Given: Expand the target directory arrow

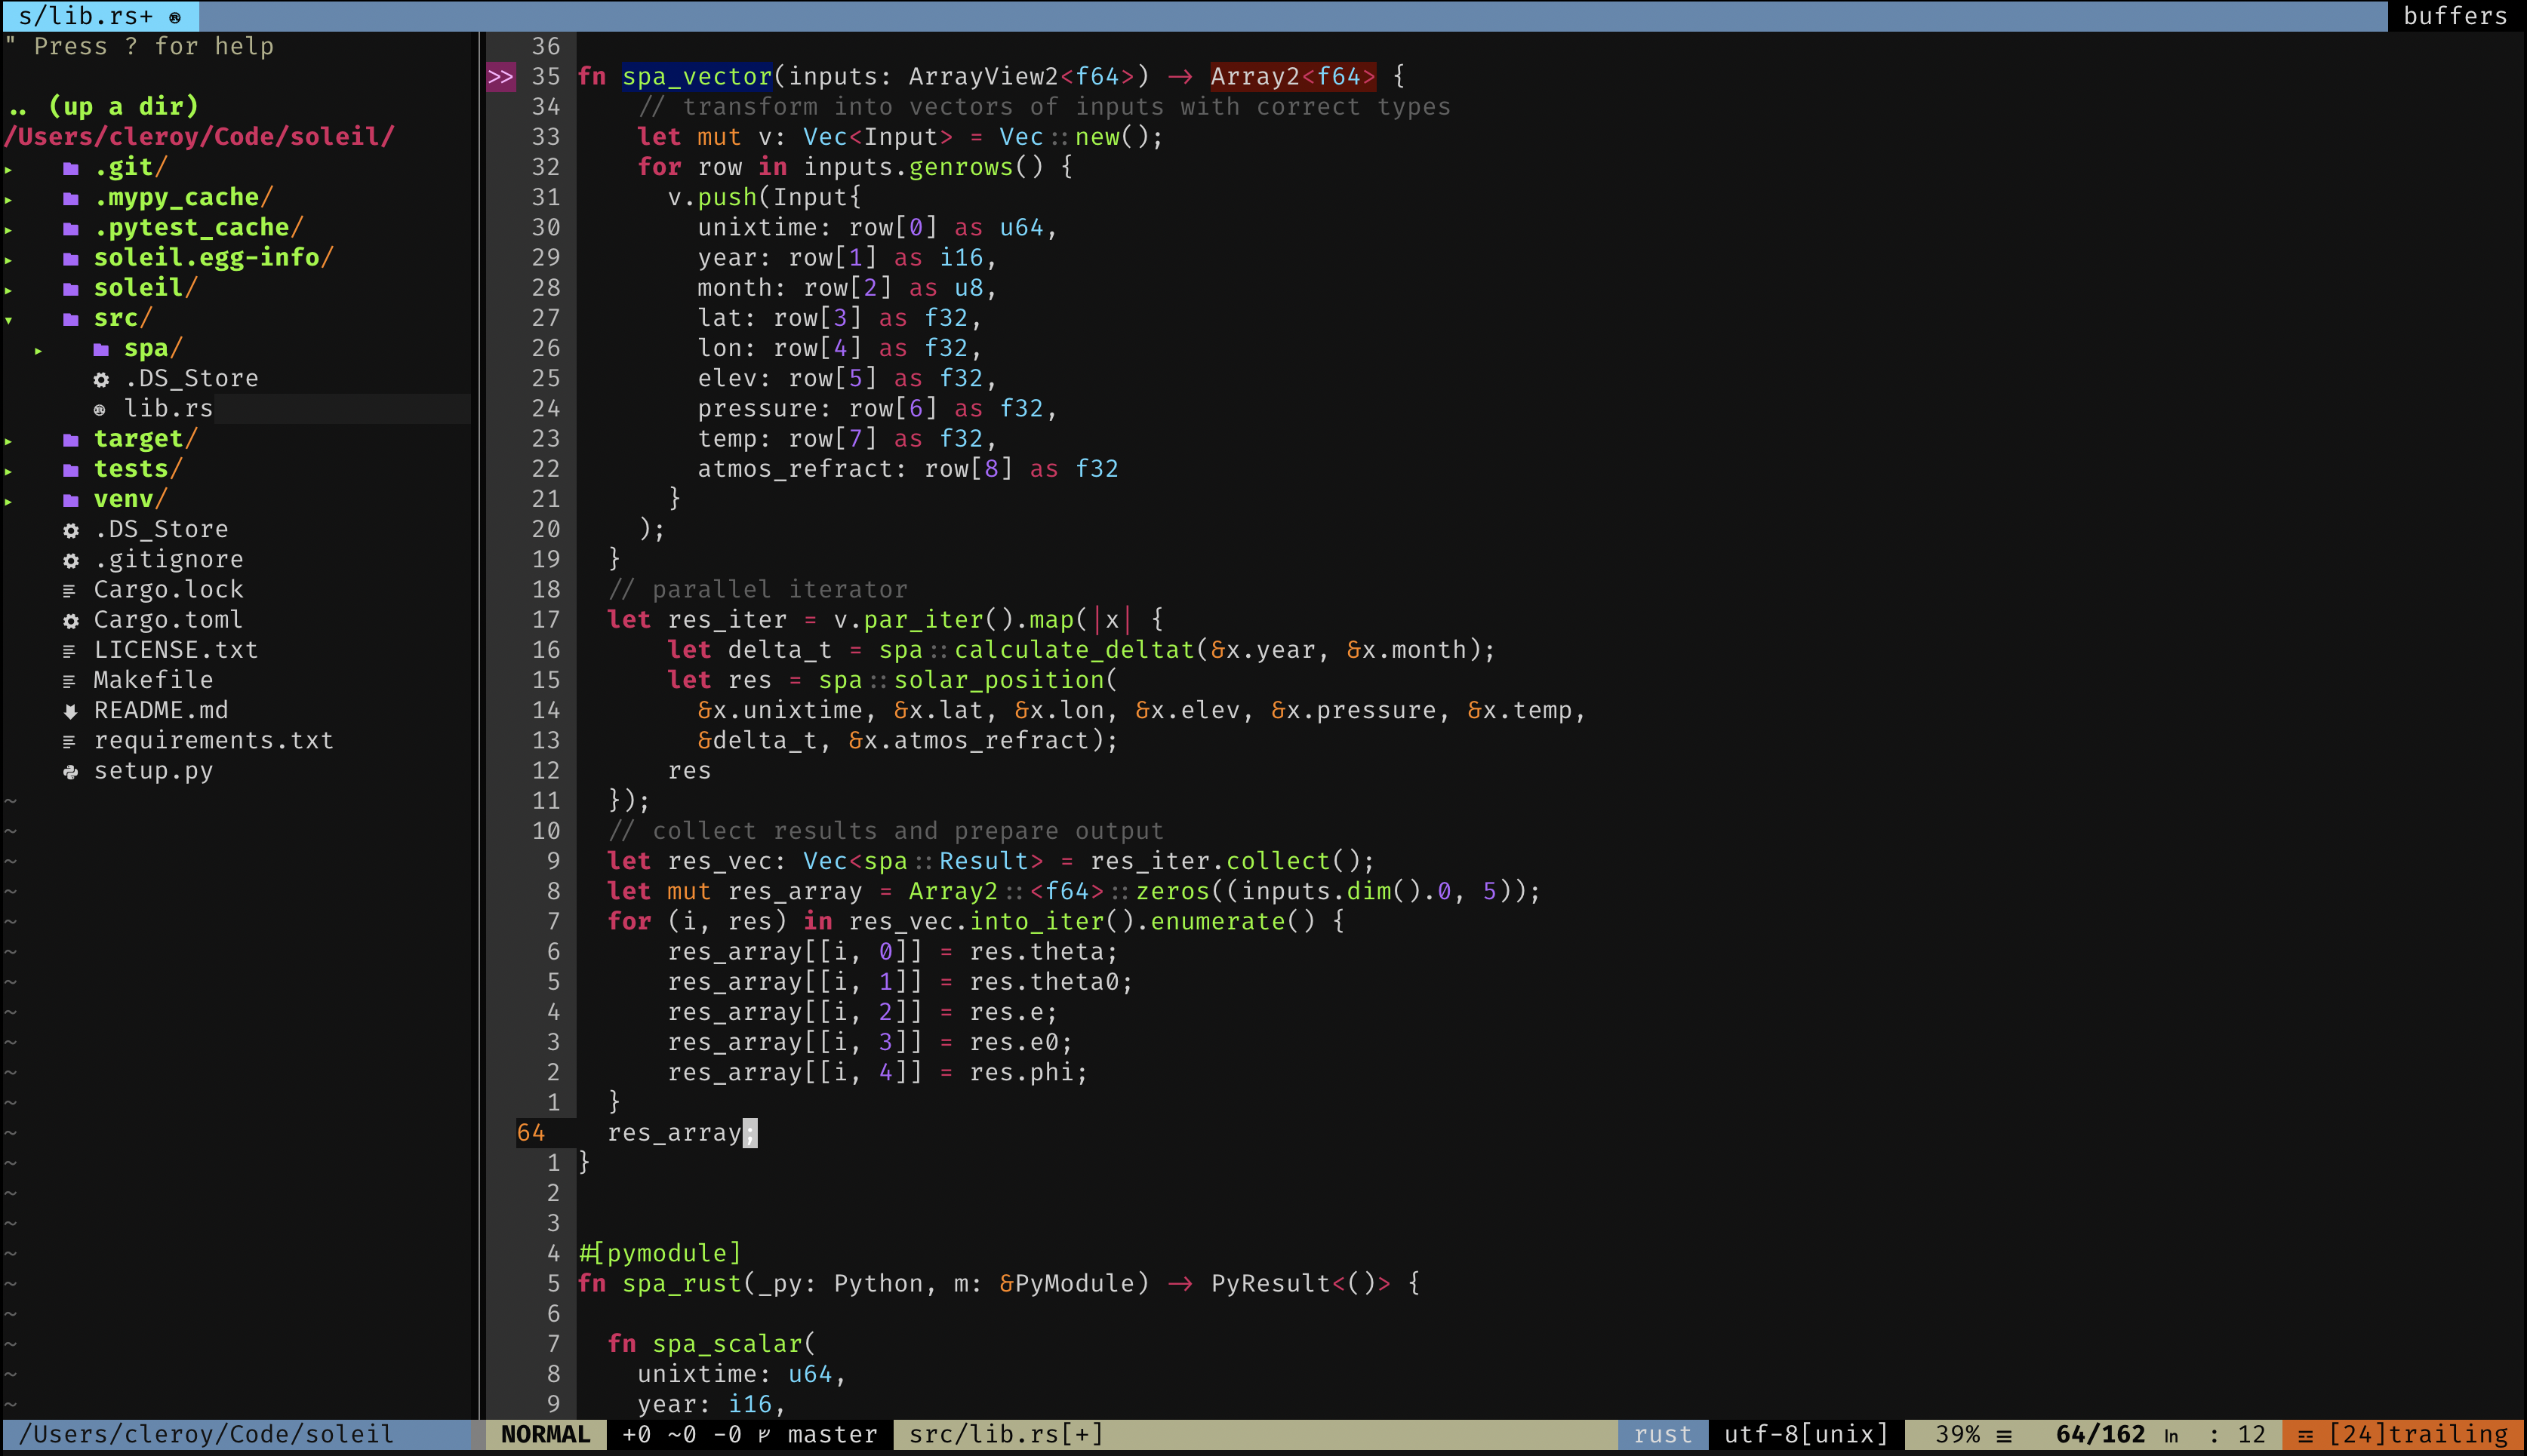Looking at the screenshot, I should pos(9,441).
